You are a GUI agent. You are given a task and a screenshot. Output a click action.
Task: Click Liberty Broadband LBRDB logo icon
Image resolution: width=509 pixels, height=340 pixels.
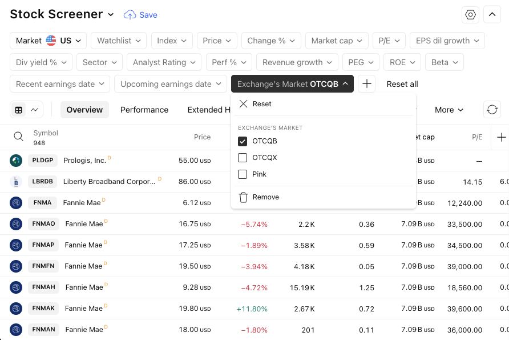point(16,182)
